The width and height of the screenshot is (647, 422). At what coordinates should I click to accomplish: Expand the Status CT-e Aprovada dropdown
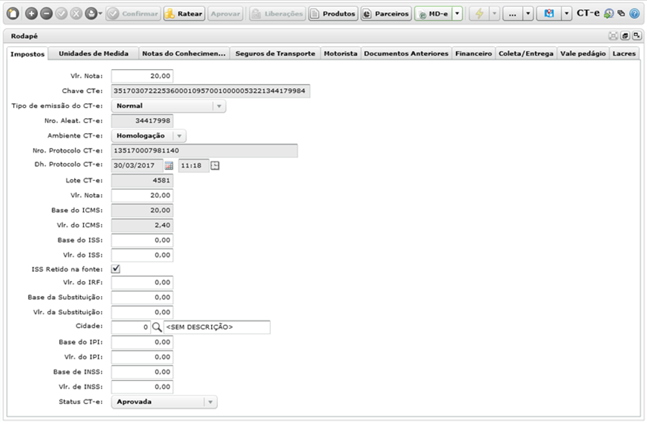tap(210, 402)
